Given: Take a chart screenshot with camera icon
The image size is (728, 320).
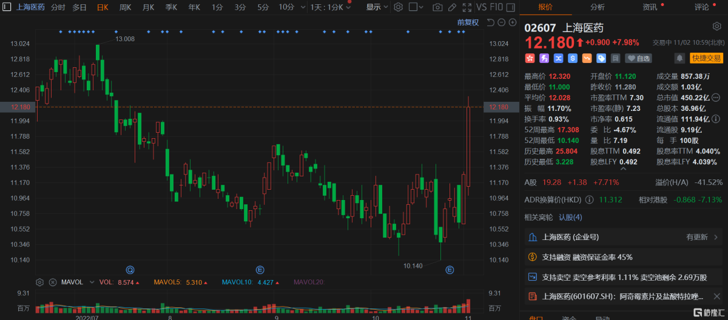Looking at the screenshot, I should pos(437,7).
